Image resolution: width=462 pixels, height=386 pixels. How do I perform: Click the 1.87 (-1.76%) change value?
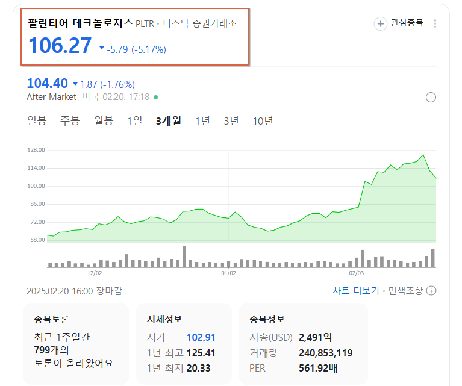click(x=108, y=84)
